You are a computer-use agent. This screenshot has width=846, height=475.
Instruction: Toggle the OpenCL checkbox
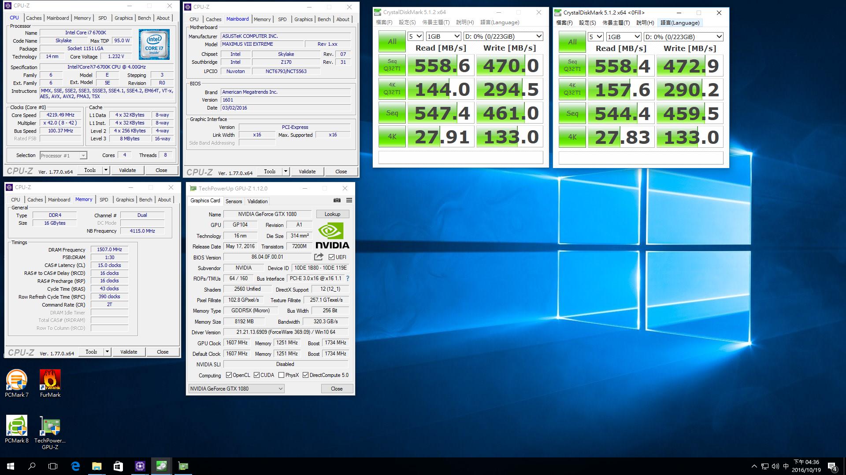[x=229, y=375]
